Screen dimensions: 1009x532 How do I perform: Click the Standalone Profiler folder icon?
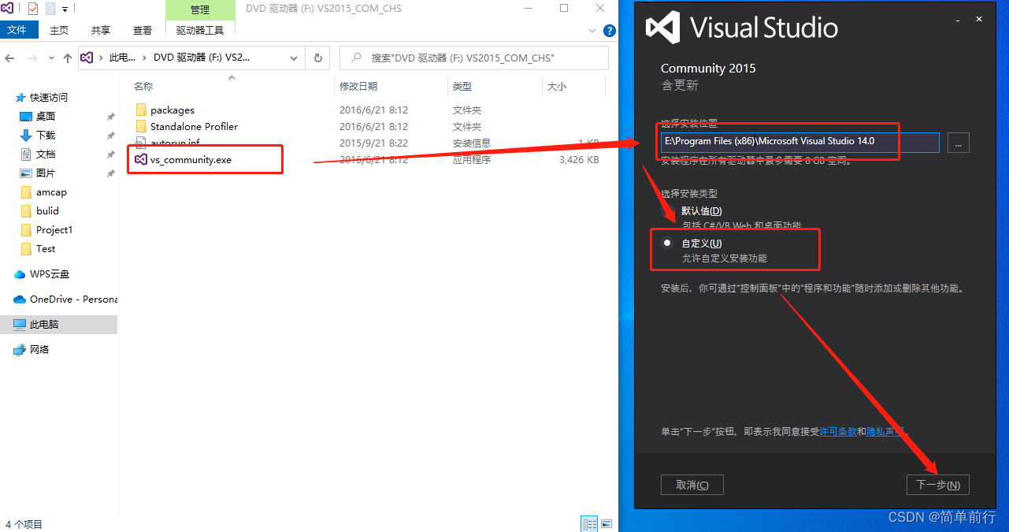click(x=141, y=126)
